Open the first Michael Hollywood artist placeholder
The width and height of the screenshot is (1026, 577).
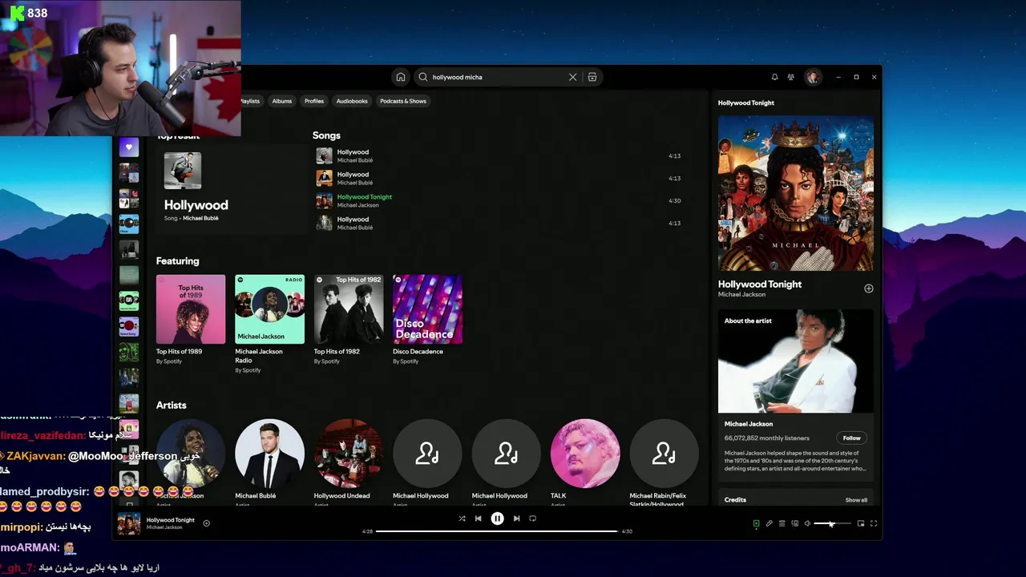pyautogui.click(x=427, y=454)
